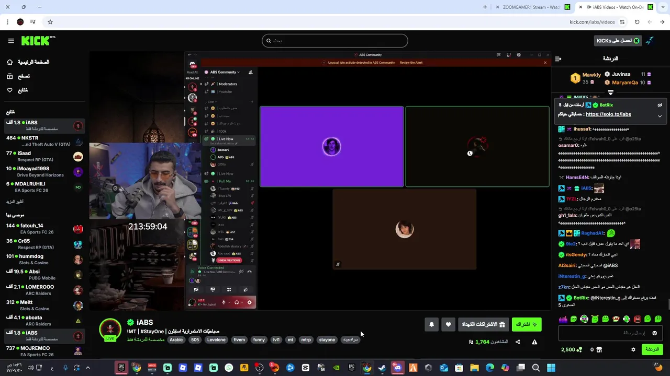The width and height of the screenshot is (670, 376).
Task: Expand the leaderboard chevron in chat
Action: [x=610, y=92]
